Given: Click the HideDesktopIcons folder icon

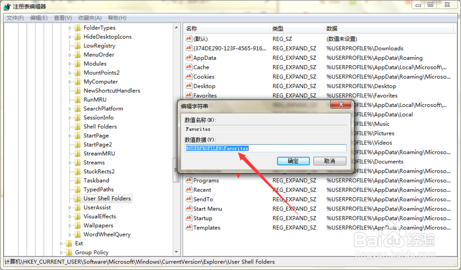Looking at the screenshot, I should [x=77, y=37].
